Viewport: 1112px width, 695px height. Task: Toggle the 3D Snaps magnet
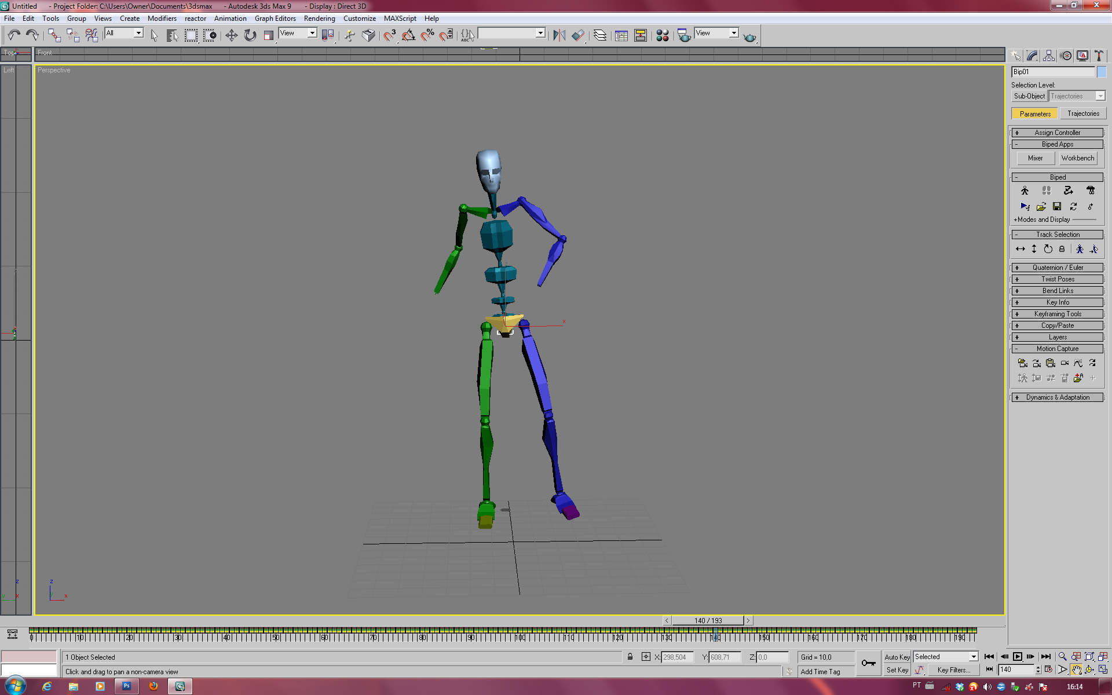click(x=389, y=35)
